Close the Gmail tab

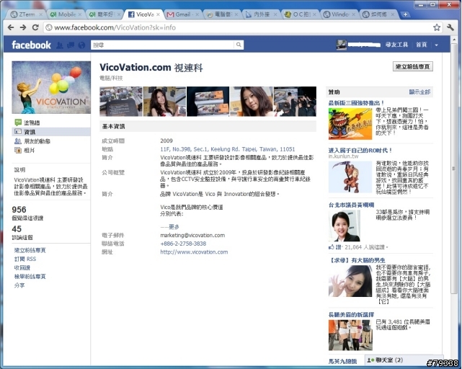197,14
